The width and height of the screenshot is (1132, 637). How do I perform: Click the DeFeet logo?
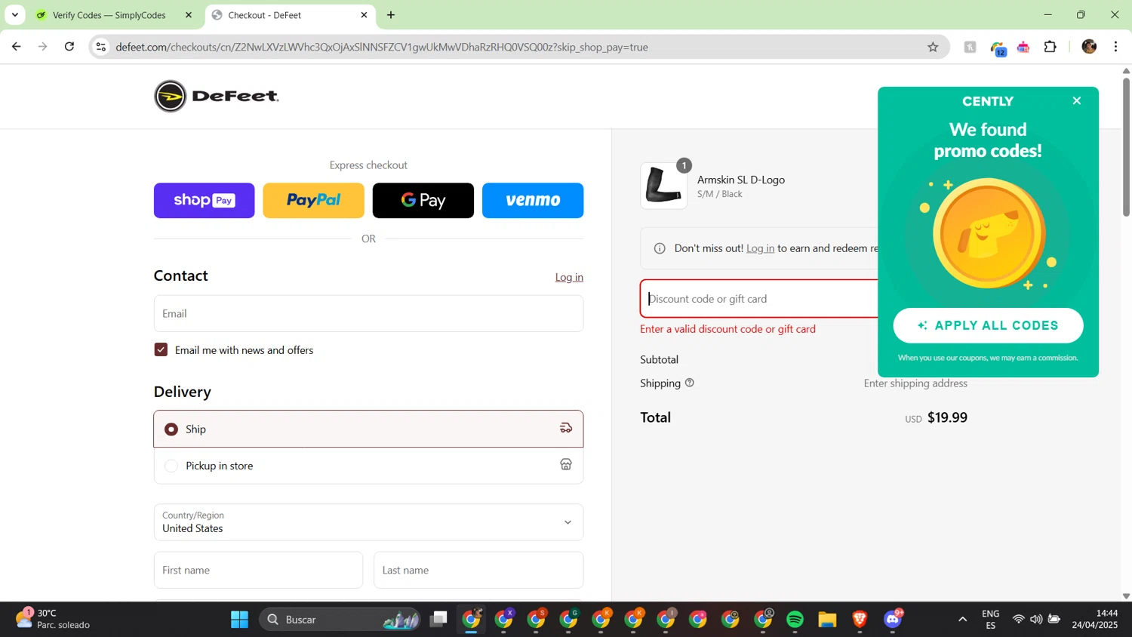coord(217,96)
